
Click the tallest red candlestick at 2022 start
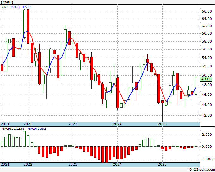pyautogui.click(x=28, y=26)
